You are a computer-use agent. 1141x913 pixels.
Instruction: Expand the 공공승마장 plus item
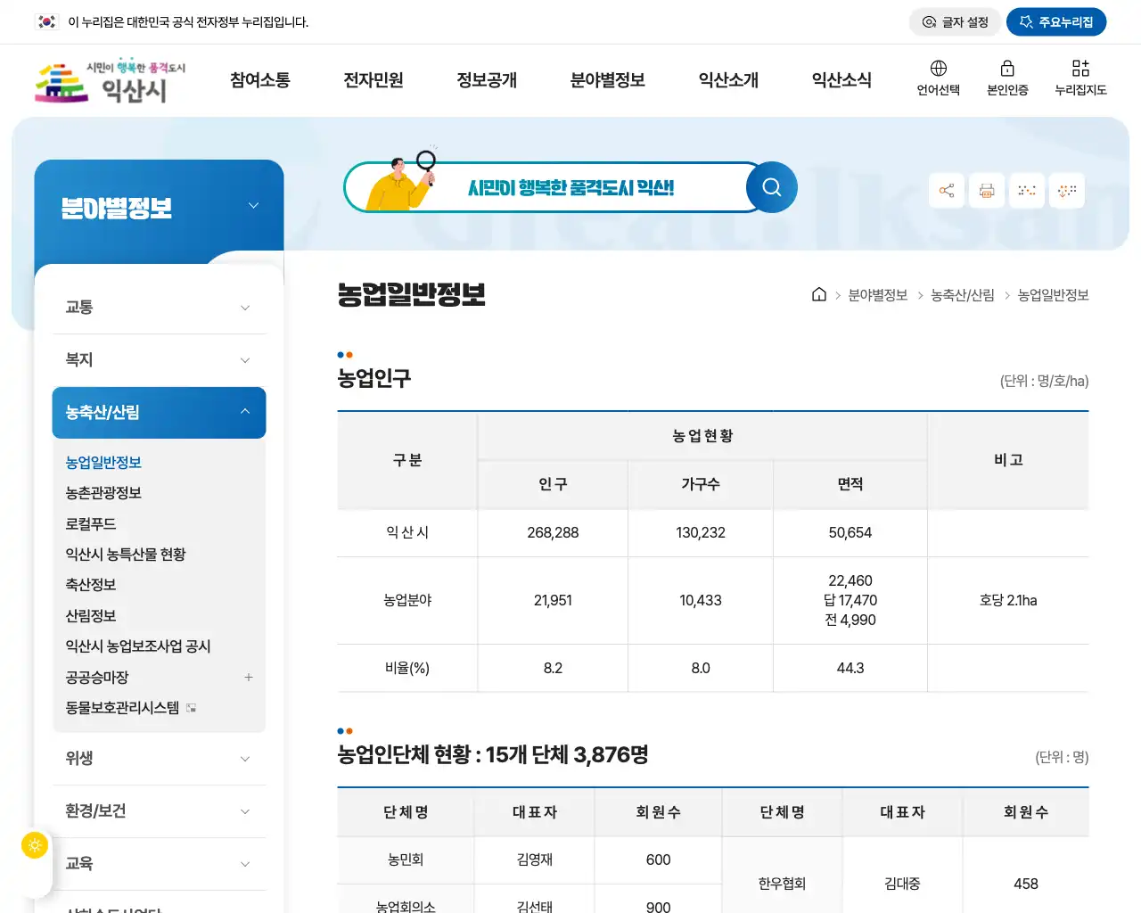point(249,678)
